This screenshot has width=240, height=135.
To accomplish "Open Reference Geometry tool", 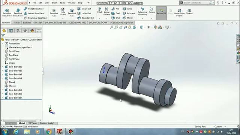I will tap(142, 12).
